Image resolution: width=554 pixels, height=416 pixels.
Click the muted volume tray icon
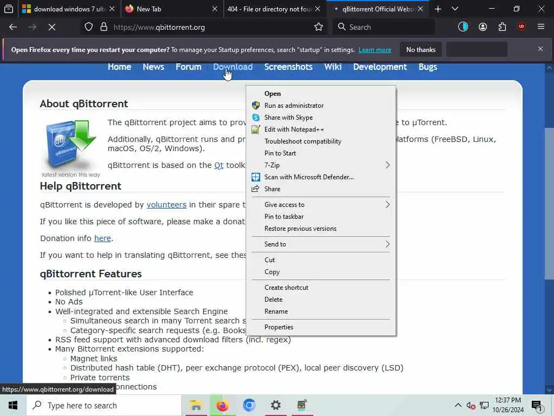(x=471, y=405)
